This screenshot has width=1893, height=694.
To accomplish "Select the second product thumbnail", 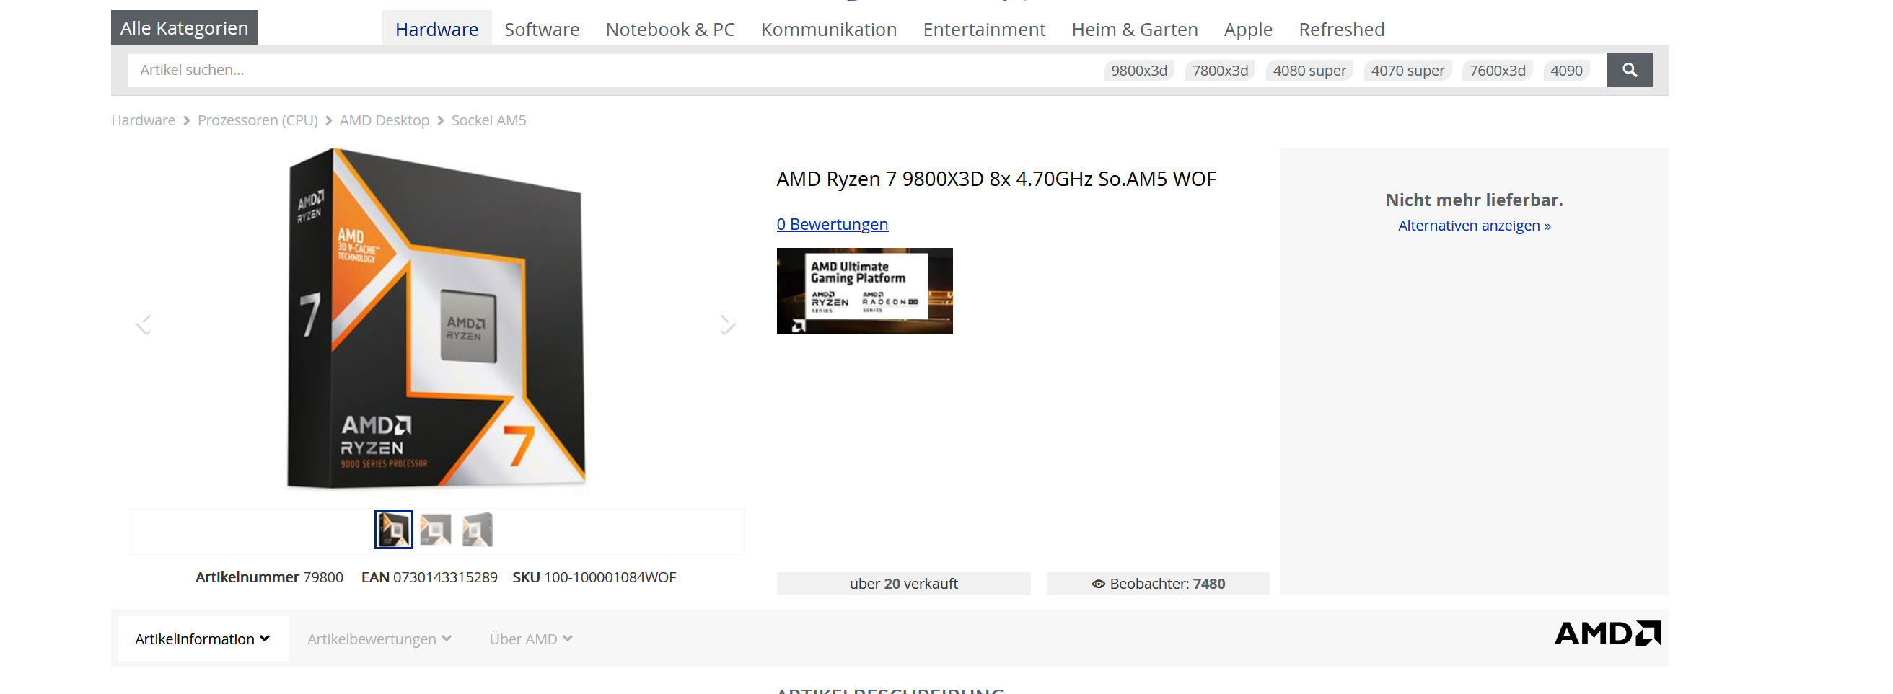I will 436,530.
